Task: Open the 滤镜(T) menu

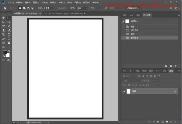Action: [x=62, y=2]
